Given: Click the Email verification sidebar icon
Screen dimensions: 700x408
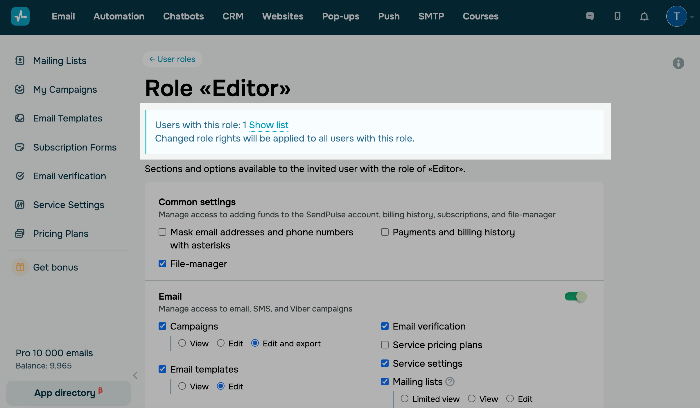Looking at the screenshot, I should [x=20, y=176].
